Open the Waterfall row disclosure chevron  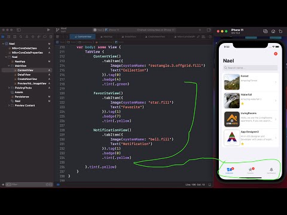click(276, 100)
